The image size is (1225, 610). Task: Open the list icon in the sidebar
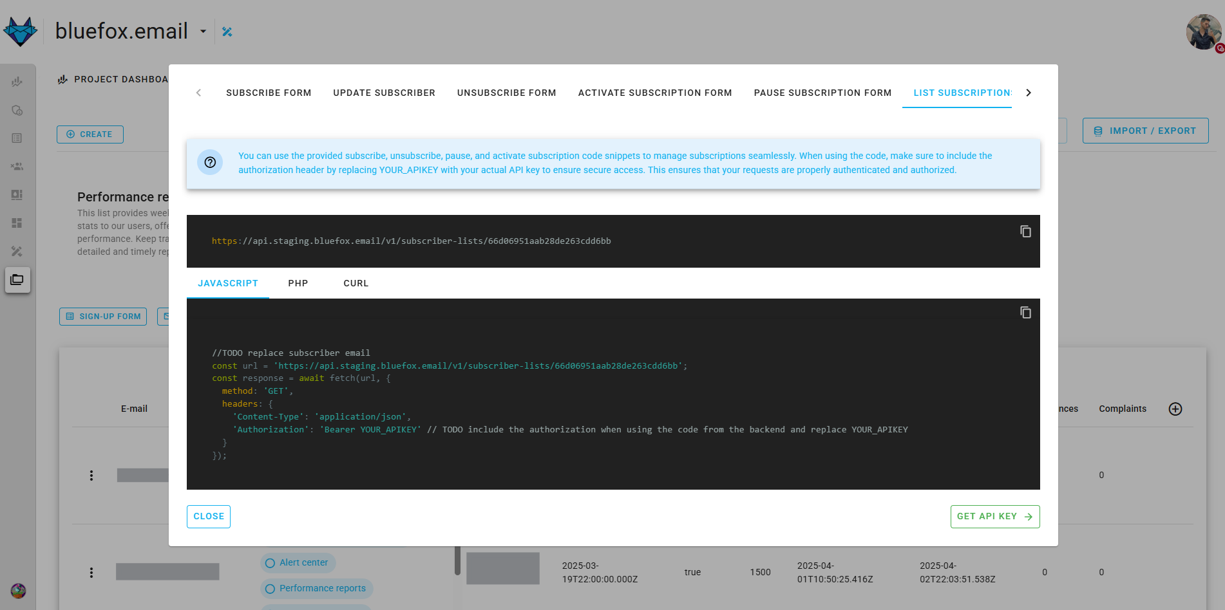[x=17, y=138]
